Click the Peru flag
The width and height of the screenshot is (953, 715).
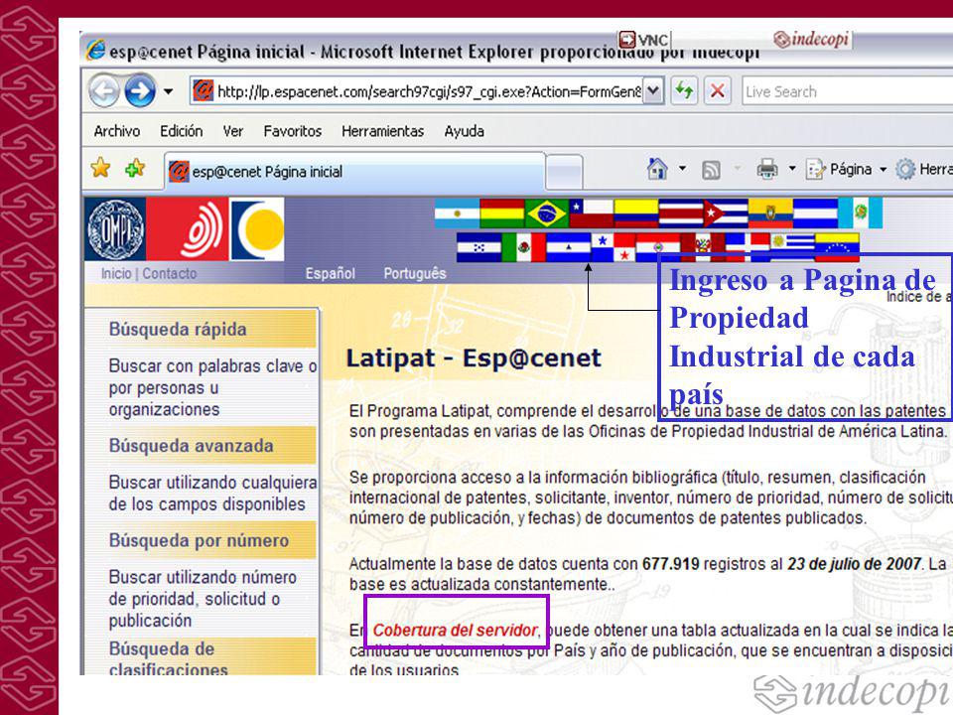pyautogui.click(x=703, y=247)
